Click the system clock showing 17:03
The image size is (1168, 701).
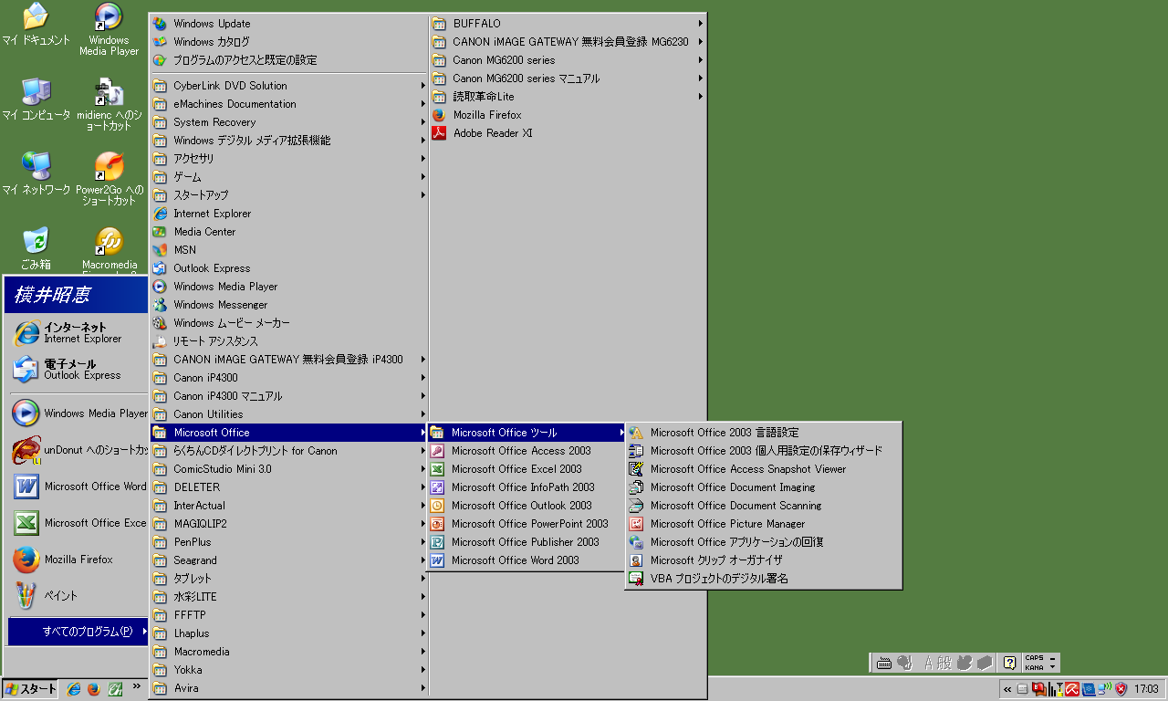coord(1145,689)
